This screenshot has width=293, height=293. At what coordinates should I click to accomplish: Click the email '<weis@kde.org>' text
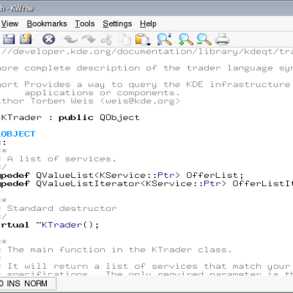coord(140,101)
